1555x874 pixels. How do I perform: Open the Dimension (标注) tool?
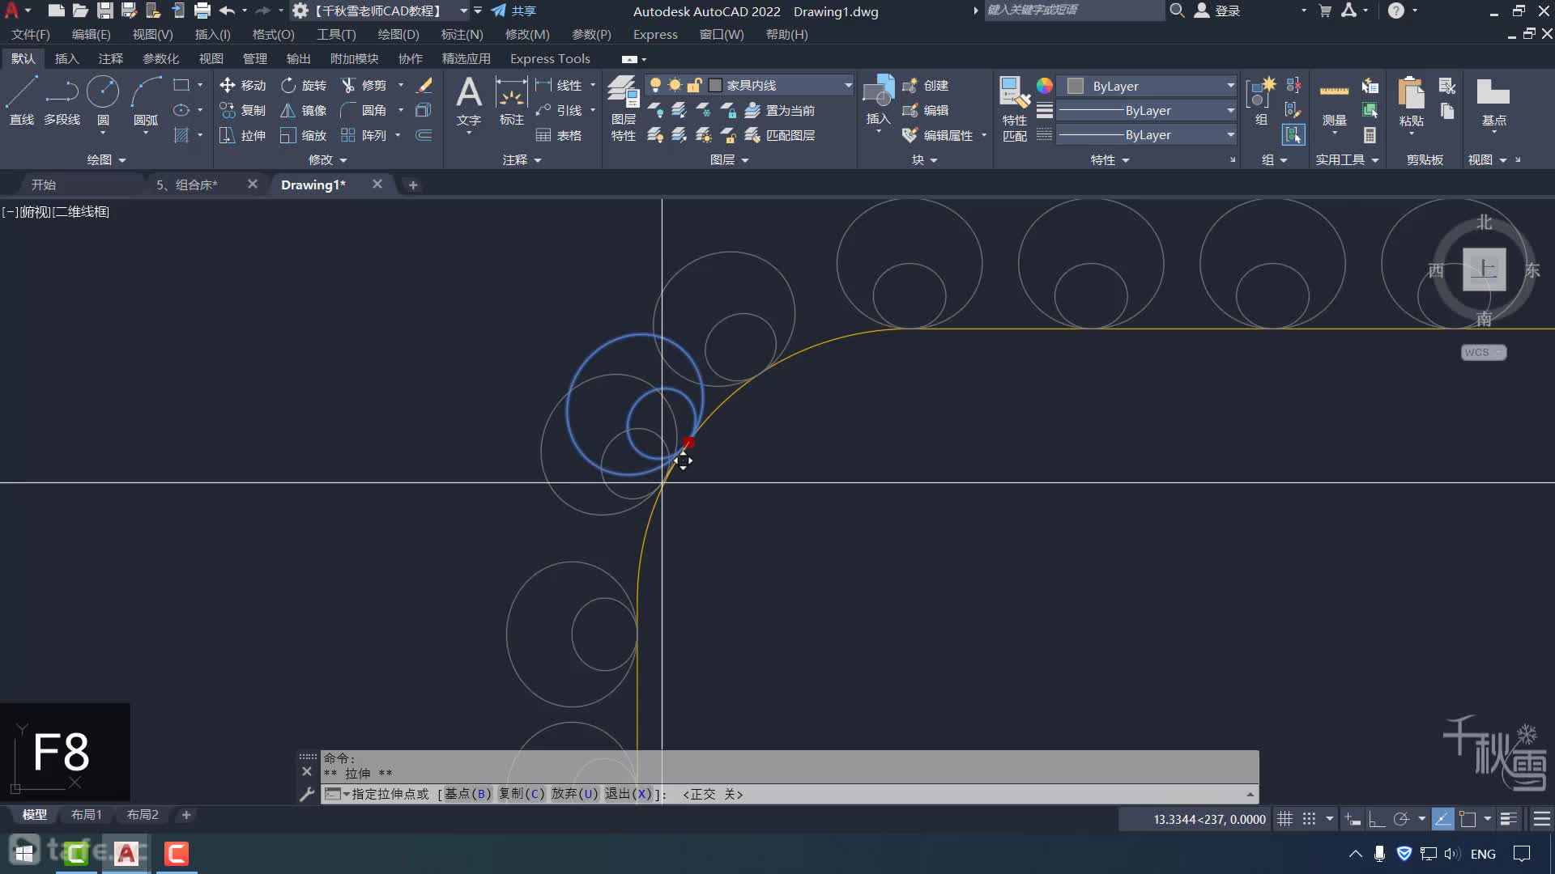[x=511, y=101]
